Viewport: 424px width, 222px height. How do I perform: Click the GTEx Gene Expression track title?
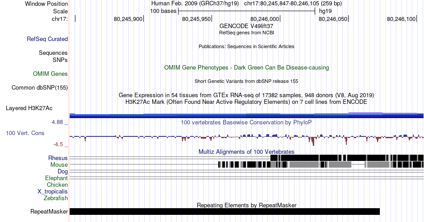[x=246, y=95]
